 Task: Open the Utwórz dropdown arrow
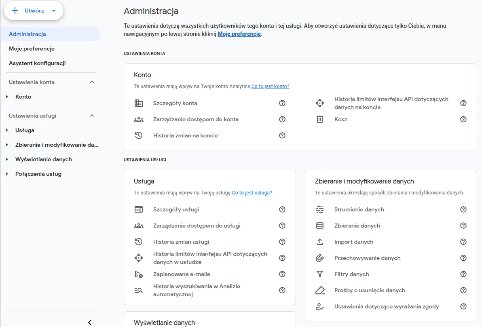point(54,11)
